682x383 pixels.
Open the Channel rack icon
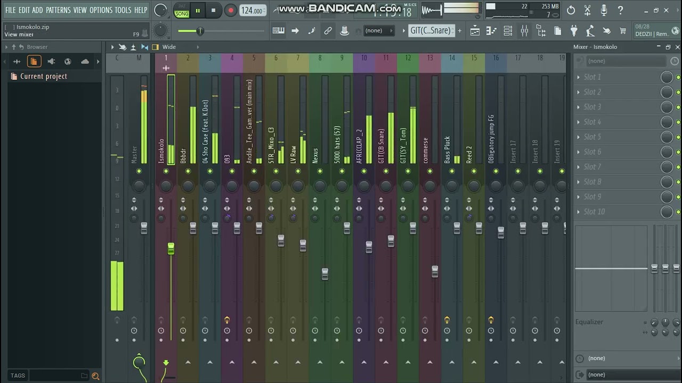(508, 31)
